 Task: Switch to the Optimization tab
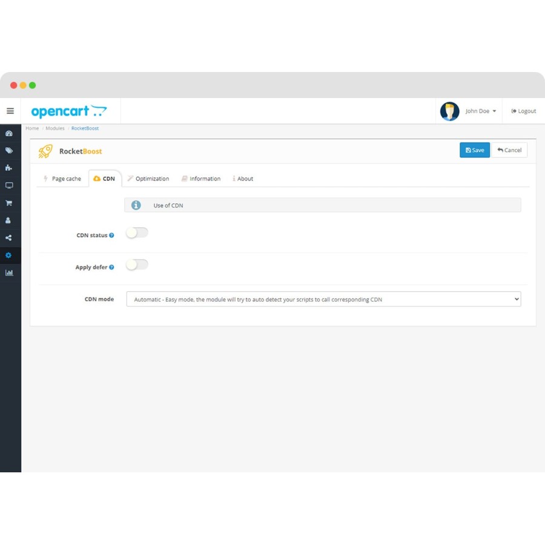coord(148,179)
